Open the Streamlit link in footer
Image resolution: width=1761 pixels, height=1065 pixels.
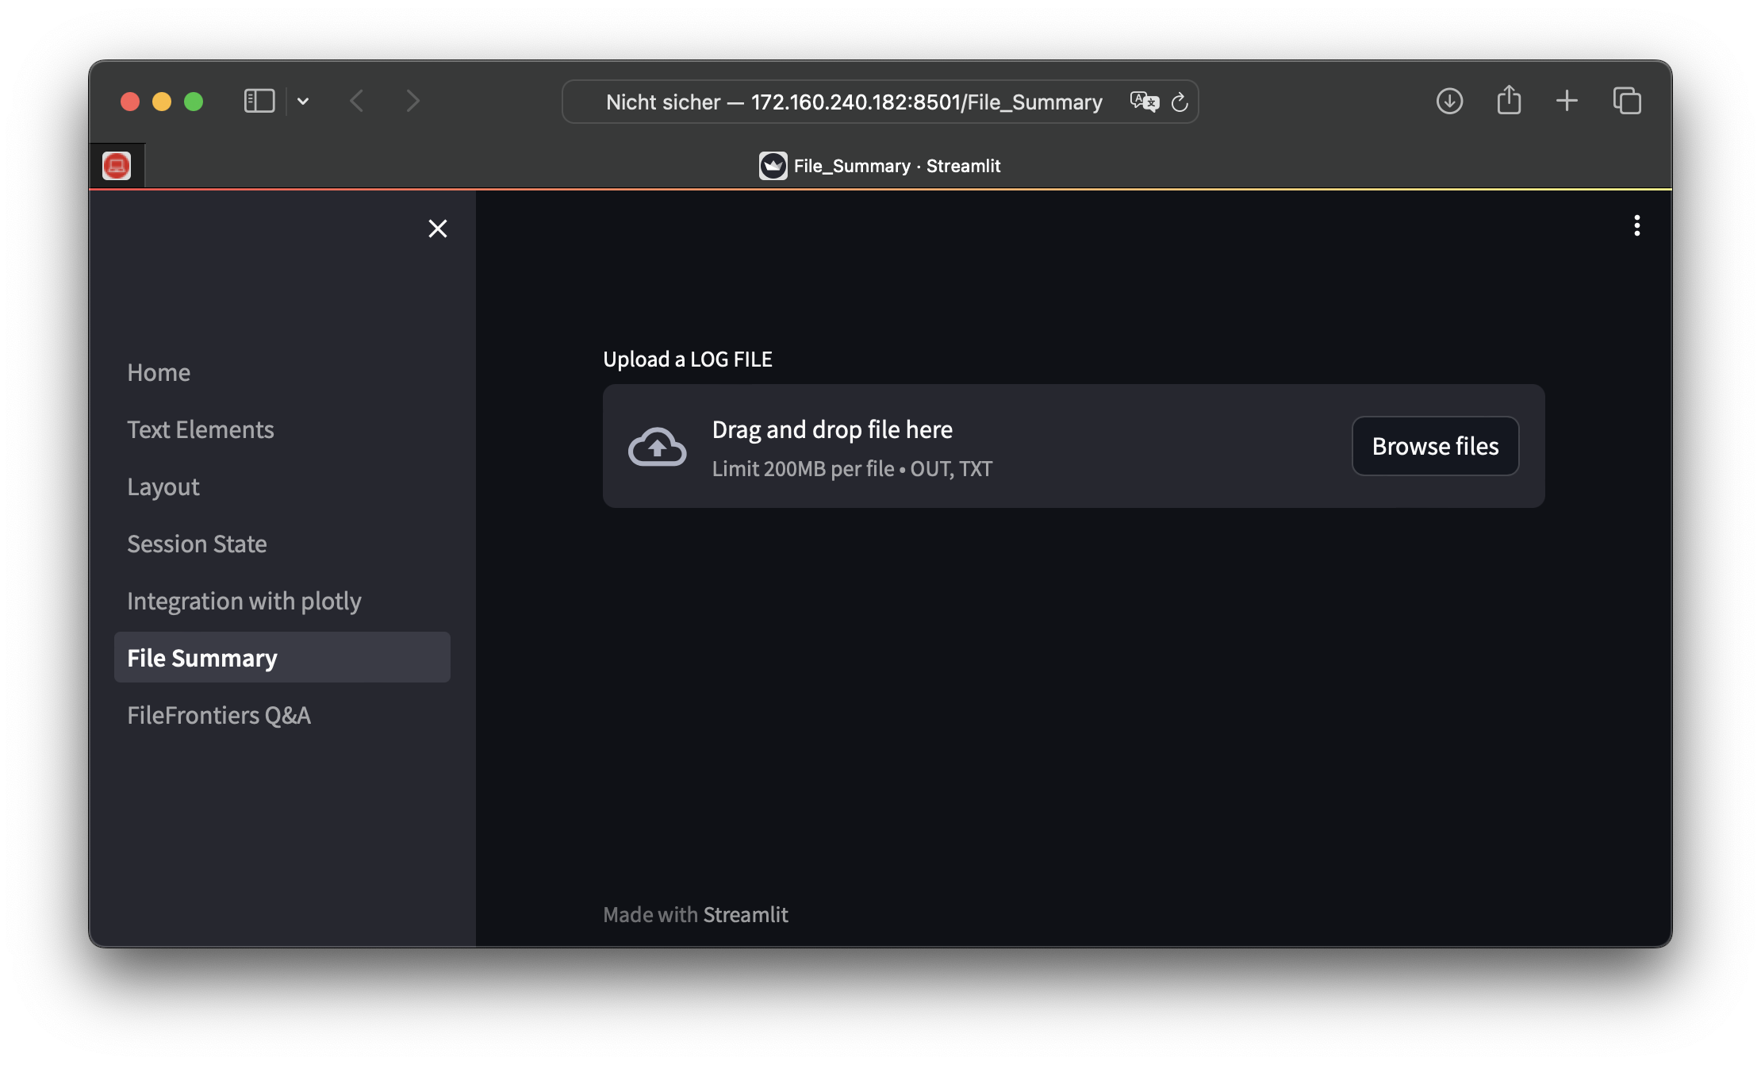point(745,915)
